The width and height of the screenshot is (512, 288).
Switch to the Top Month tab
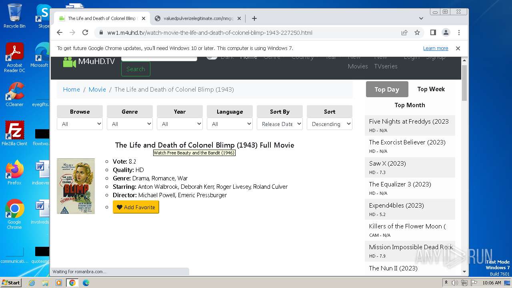click(x=410, y=105)
